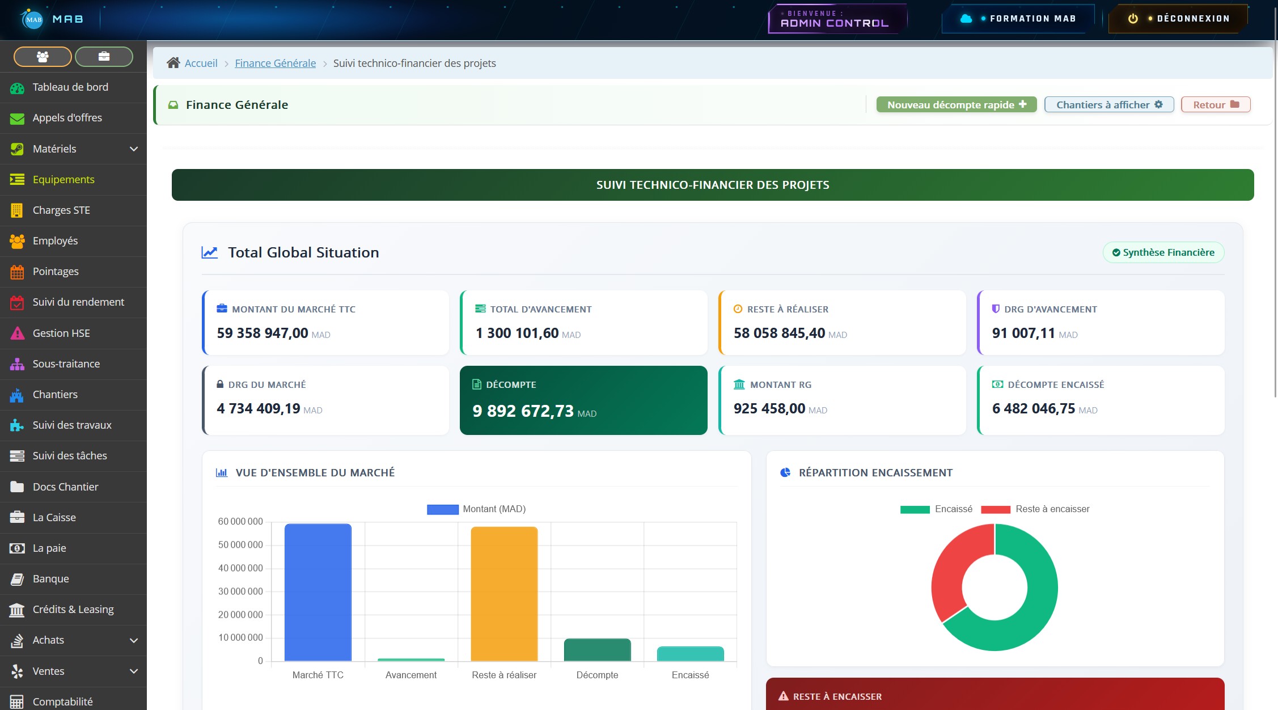Click the Retour button

[x=1216, y=105]
